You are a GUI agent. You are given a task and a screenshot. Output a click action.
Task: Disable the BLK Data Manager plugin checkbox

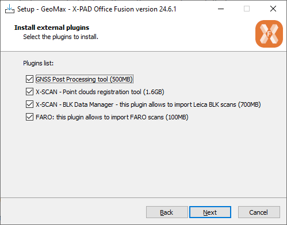[29, 104]
